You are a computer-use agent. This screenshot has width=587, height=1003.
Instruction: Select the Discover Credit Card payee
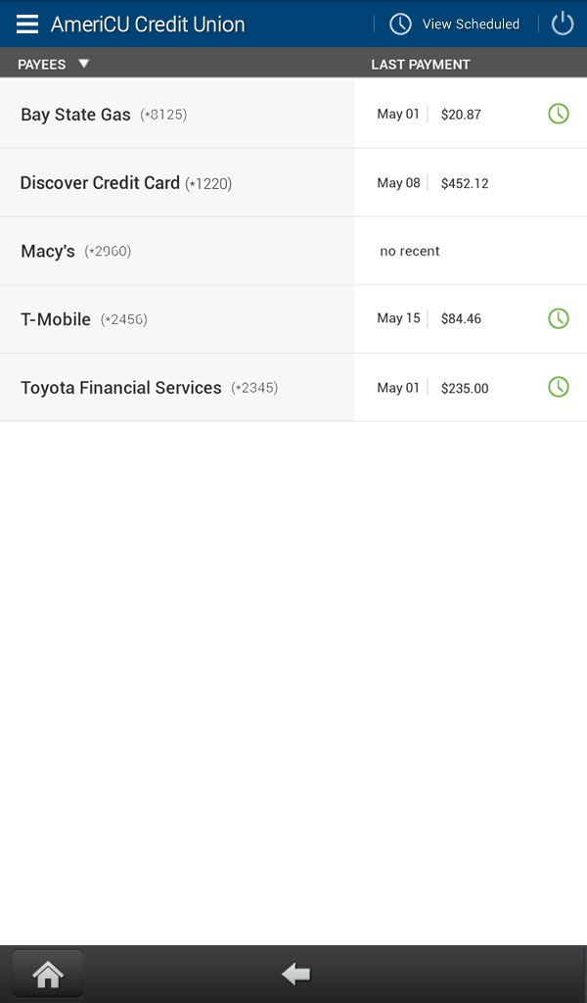(x=177, y=183)
